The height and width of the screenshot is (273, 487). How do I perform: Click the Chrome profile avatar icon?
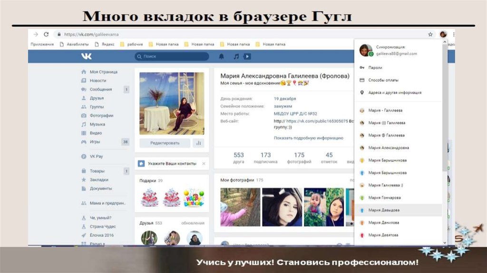(x=443, y=34)
